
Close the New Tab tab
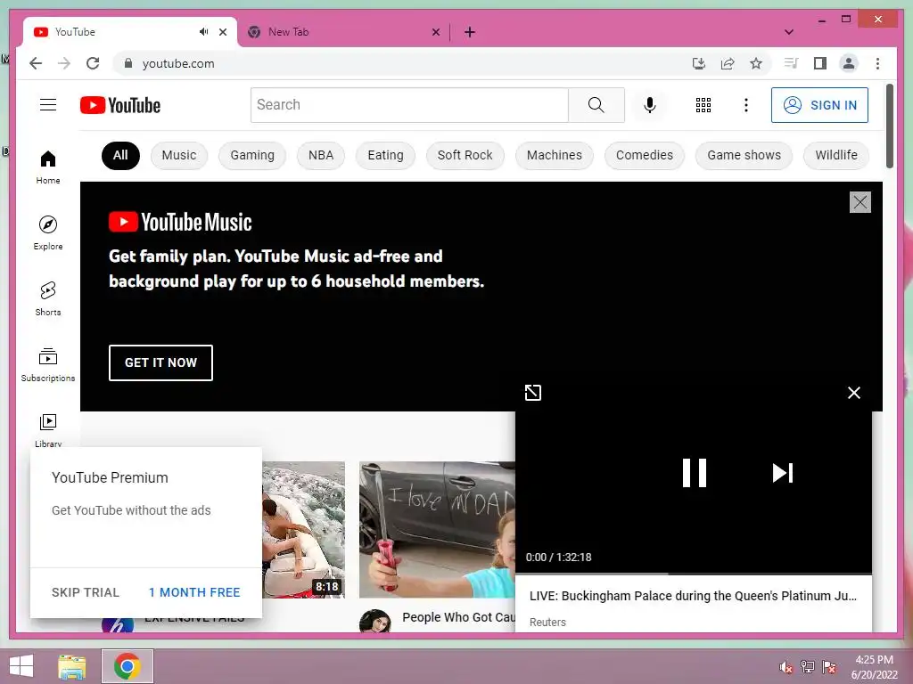pos(435,32)
